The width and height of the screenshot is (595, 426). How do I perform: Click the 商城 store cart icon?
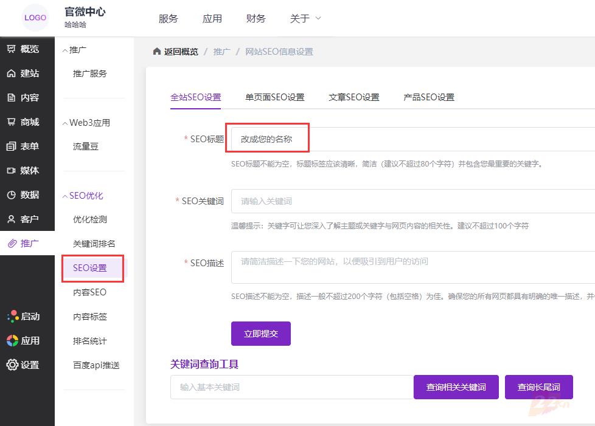12,122
